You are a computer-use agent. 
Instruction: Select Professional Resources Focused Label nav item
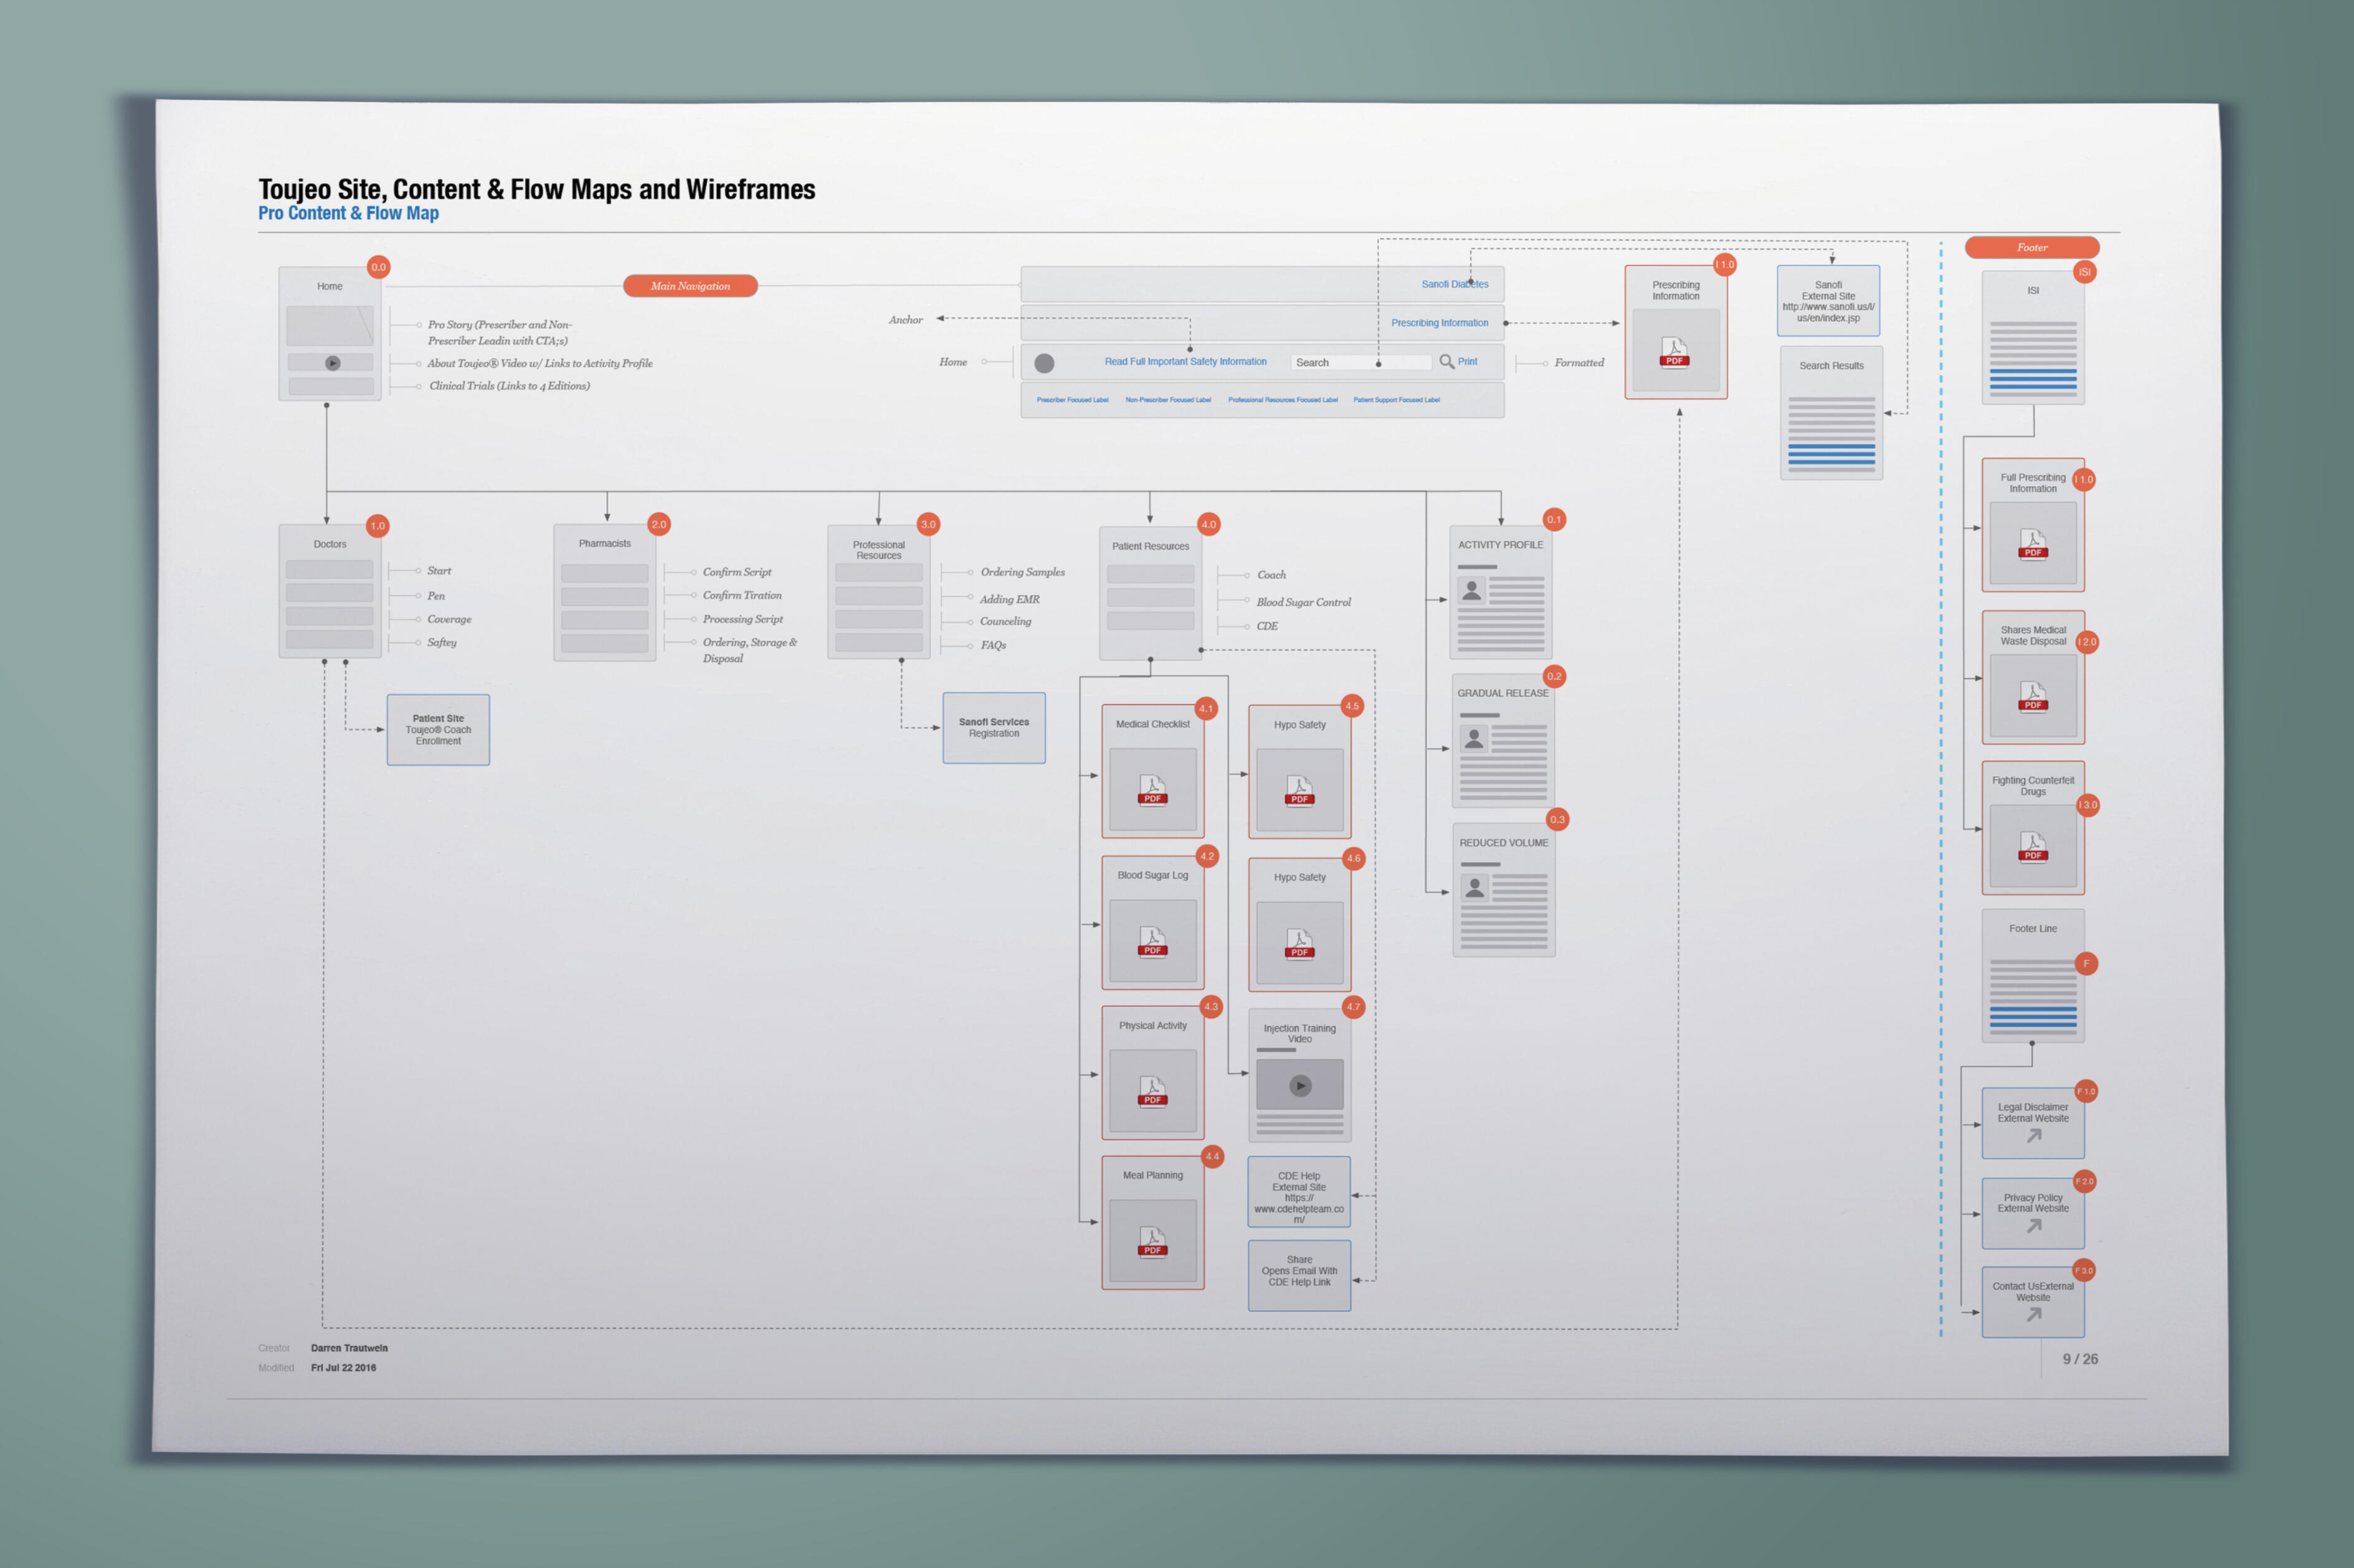click(x=1283, y=400)
